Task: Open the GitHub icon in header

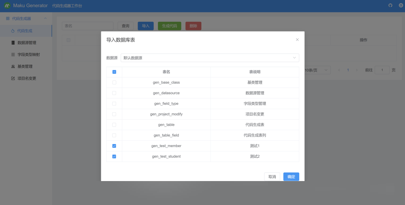Action: 390,5
